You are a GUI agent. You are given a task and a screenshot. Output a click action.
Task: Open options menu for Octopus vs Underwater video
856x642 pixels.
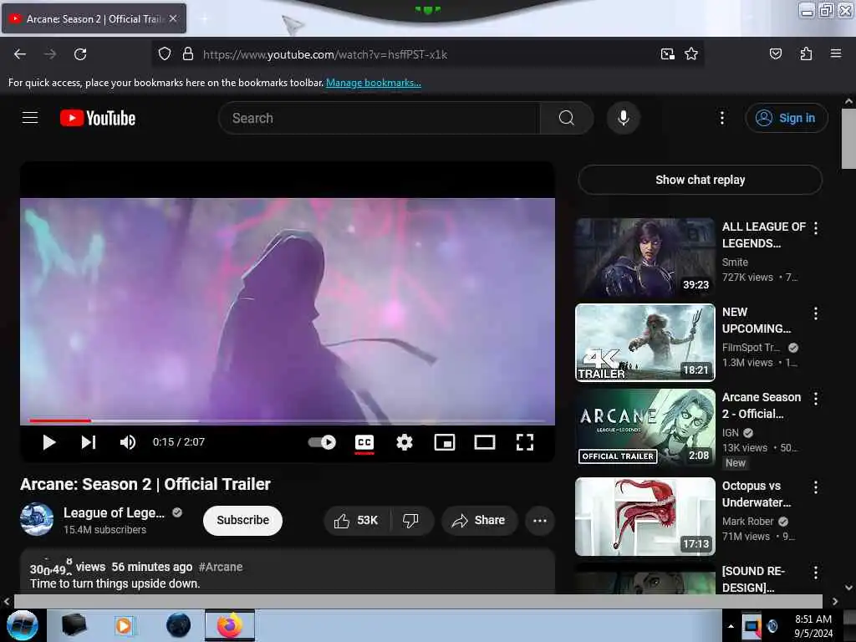(816, 487)
